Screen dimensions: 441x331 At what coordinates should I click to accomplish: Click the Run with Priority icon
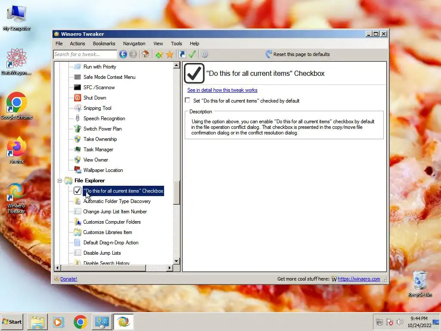(x=78, y=67)
